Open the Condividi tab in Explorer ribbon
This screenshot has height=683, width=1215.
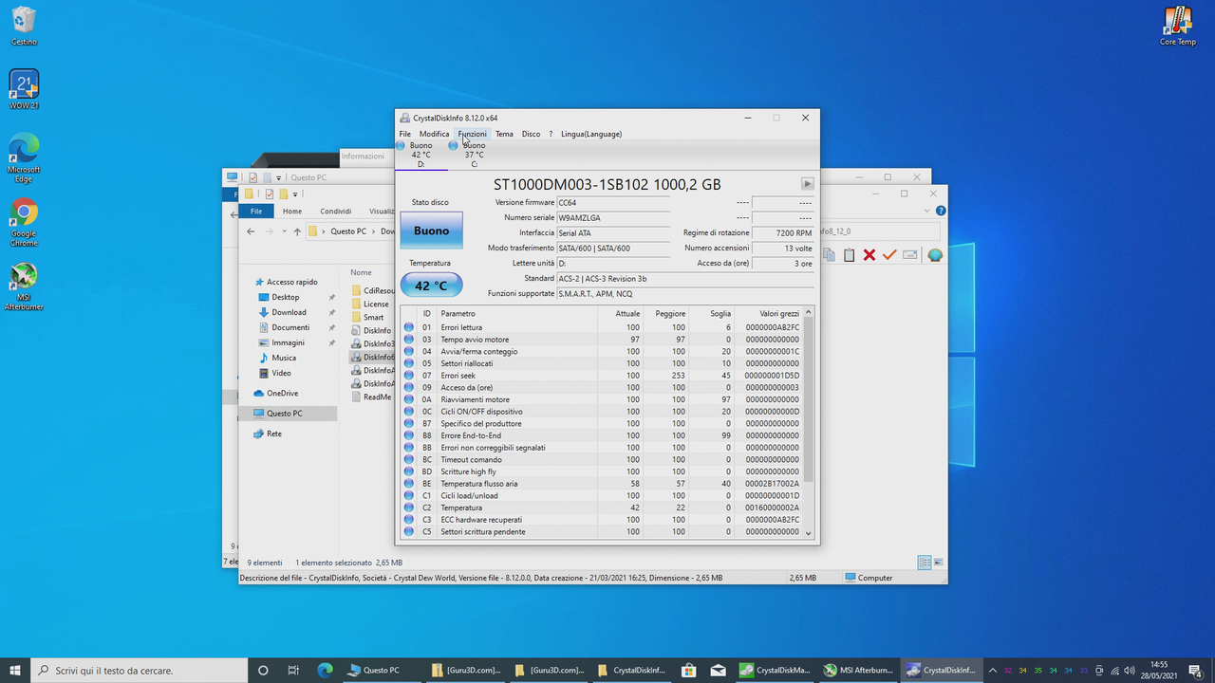[x=336, y=211]
